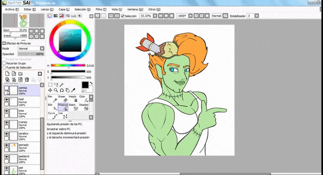Hide the peinado layer

pos(6,146)
